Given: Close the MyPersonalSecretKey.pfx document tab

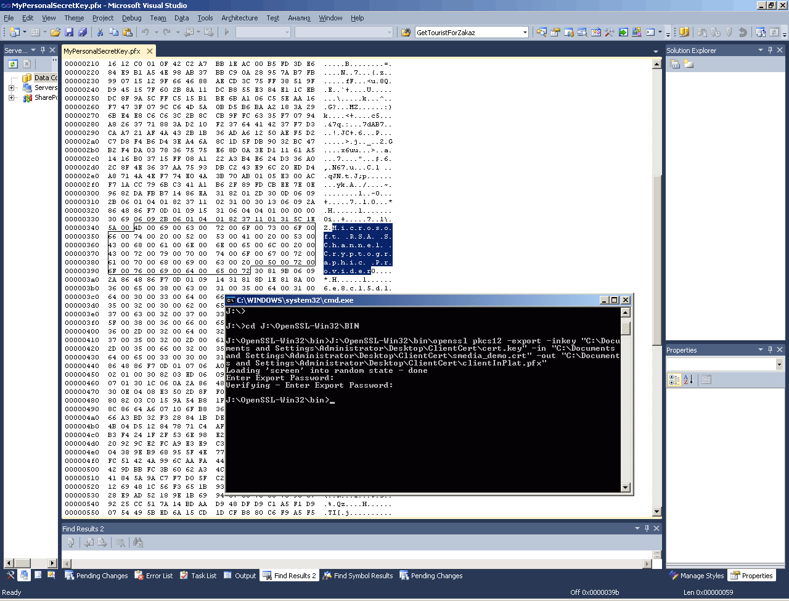Looking at the screenshot, I should [x=149, y=51].
